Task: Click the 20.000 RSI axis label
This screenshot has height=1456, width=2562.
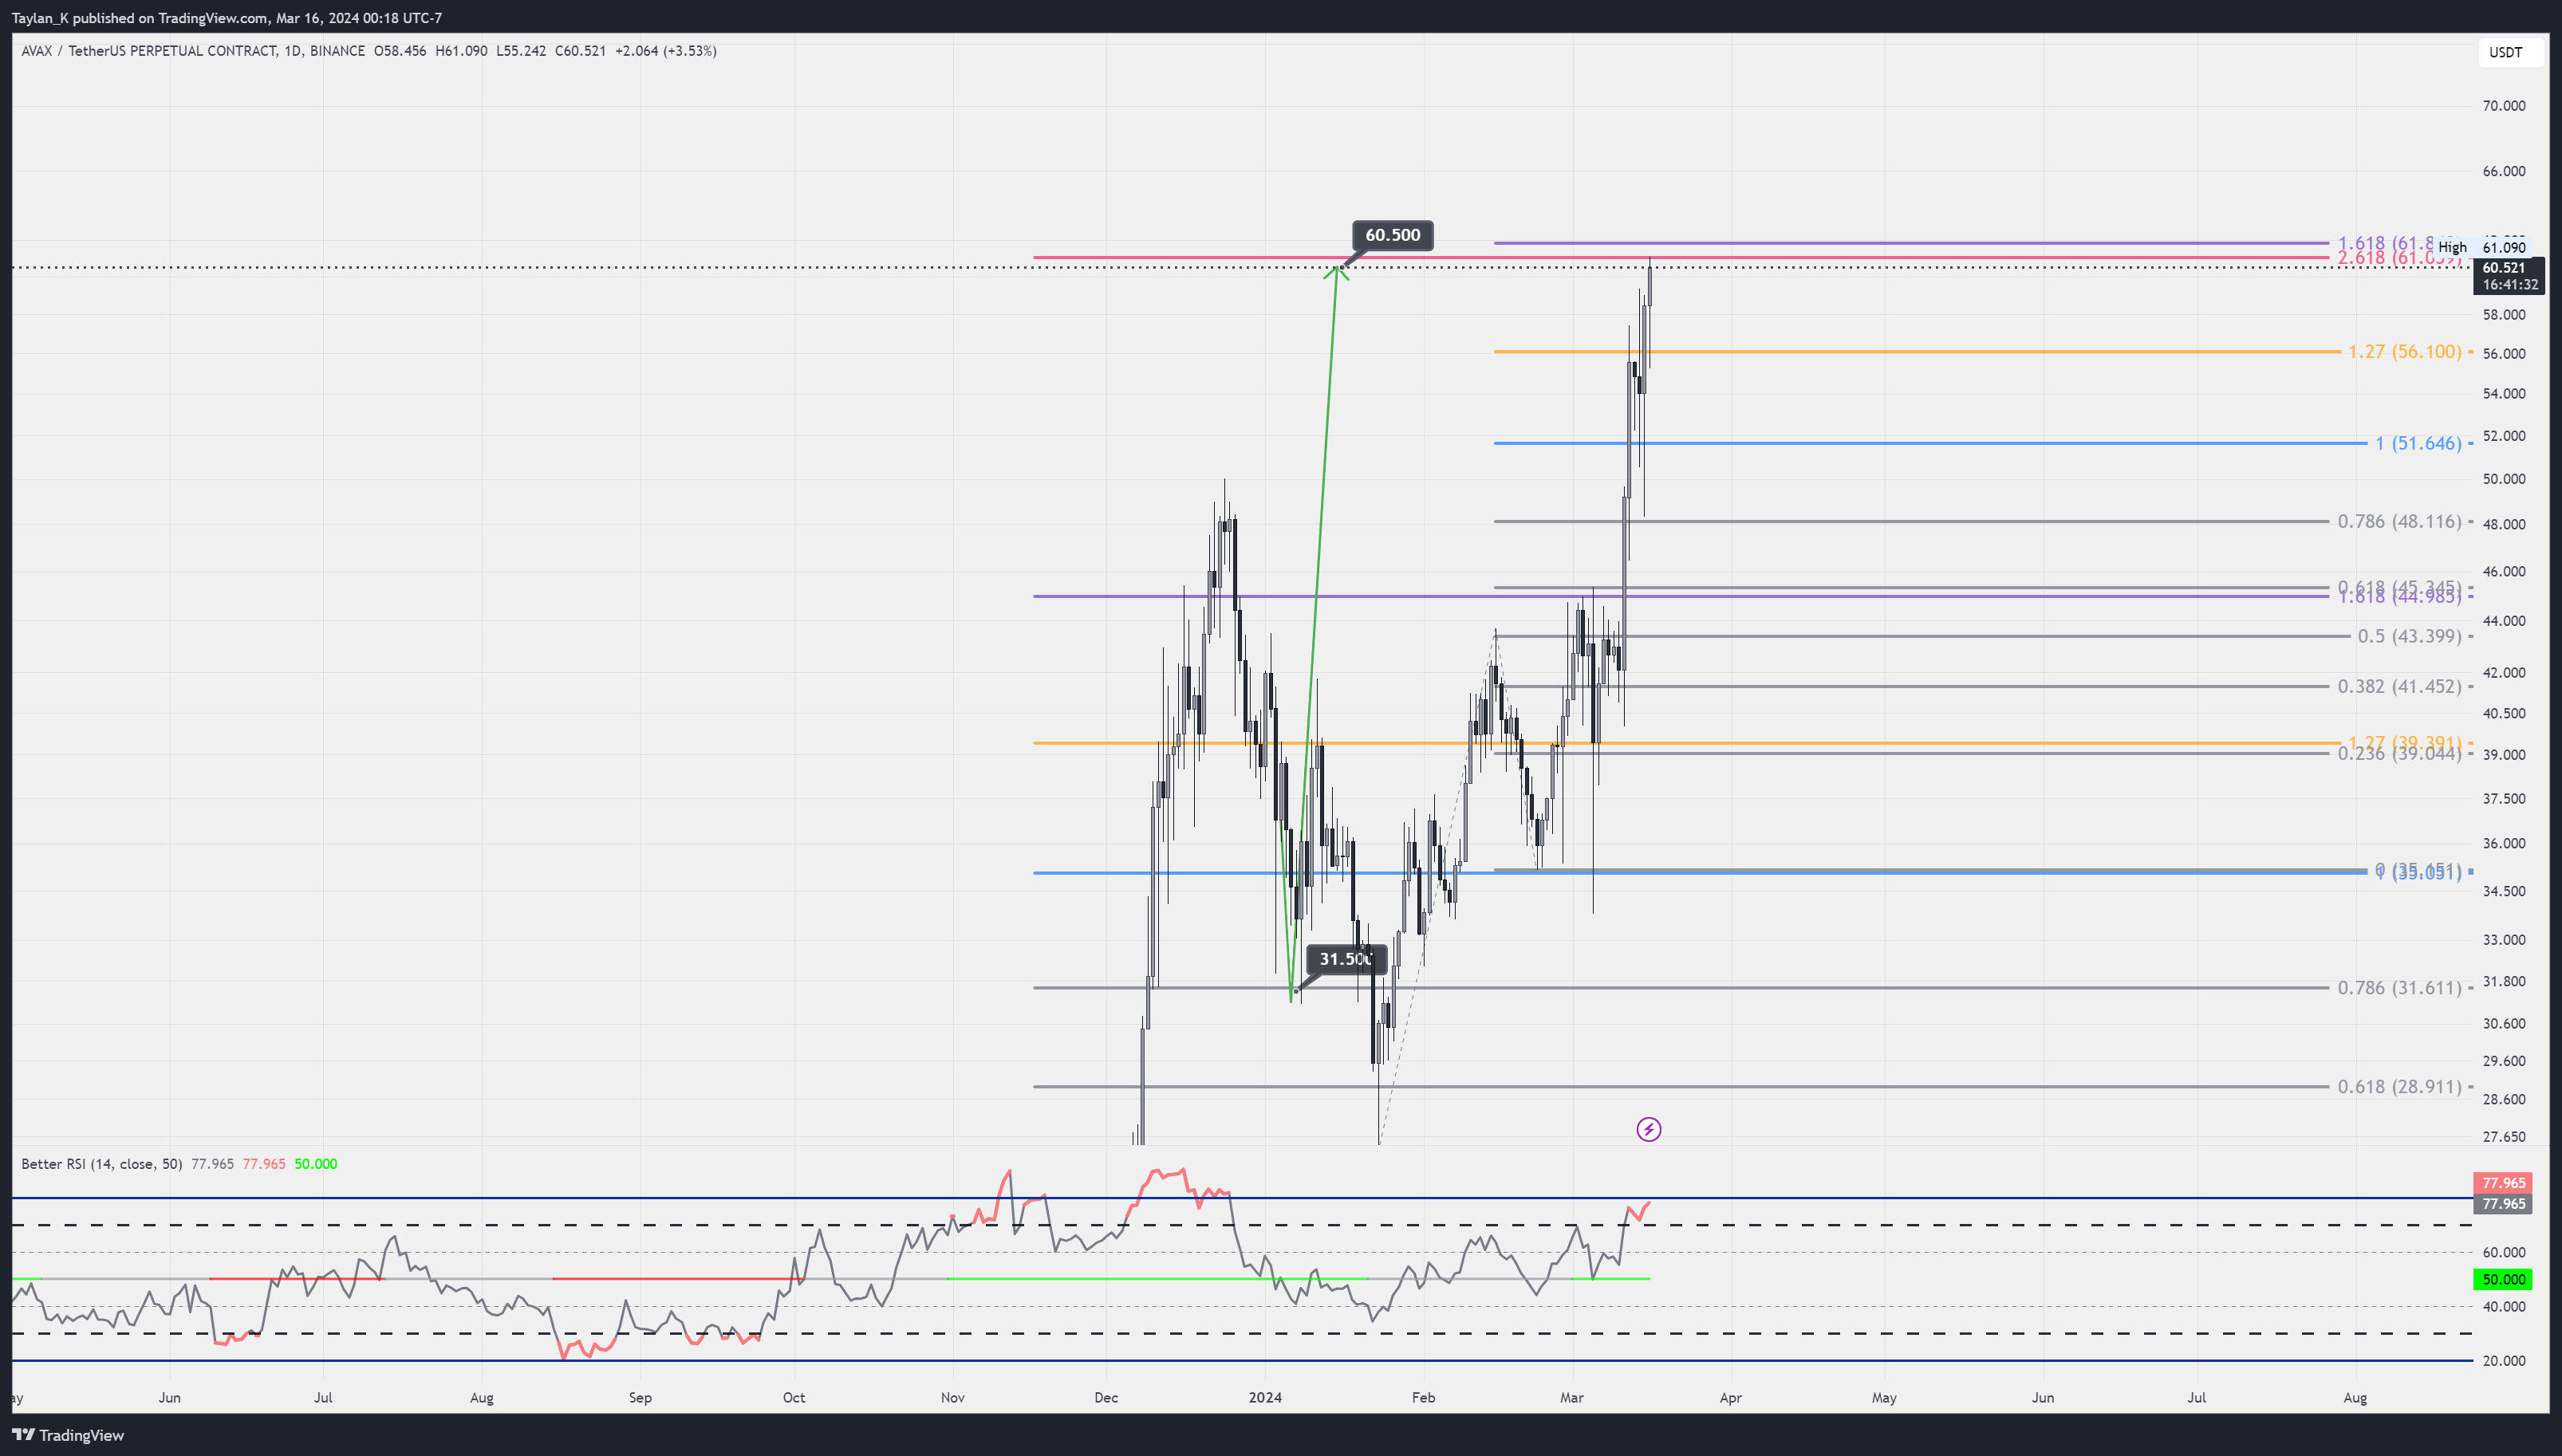Action: pos(2503,1361)
